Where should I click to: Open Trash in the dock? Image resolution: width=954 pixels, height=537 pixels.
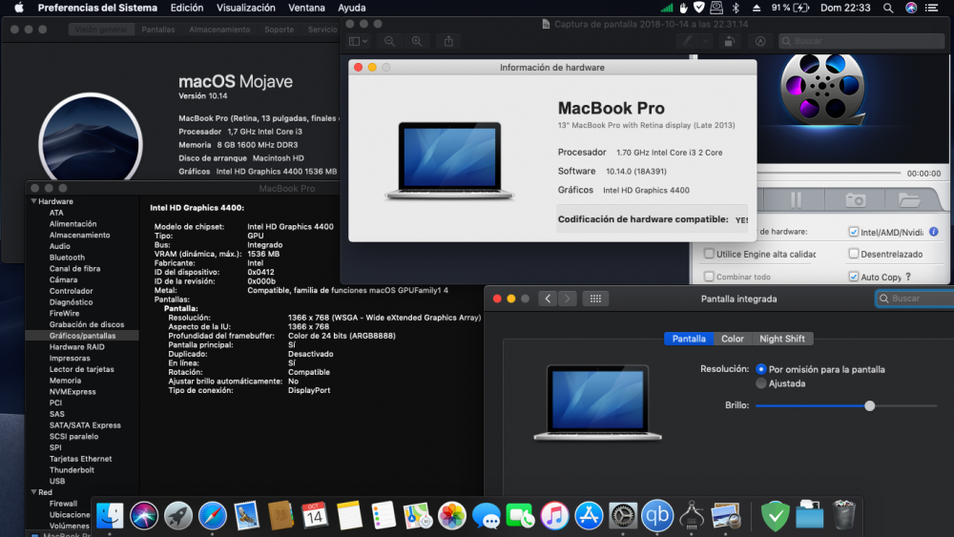click(x=843, y=516)
